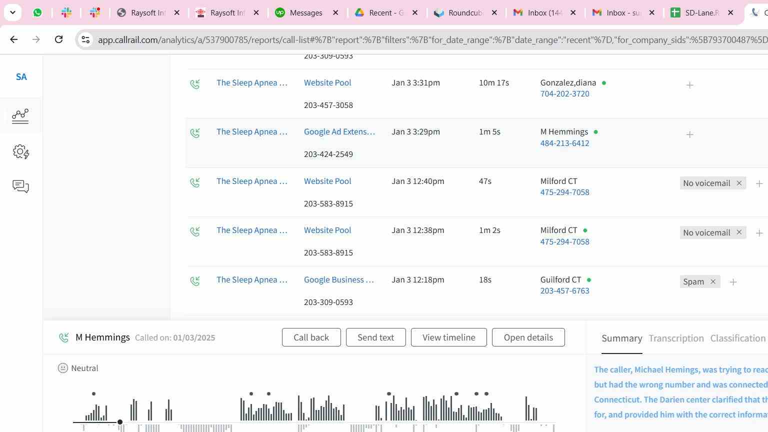Remove No voicemail tag on 12:40pm call

coord(739,183)
